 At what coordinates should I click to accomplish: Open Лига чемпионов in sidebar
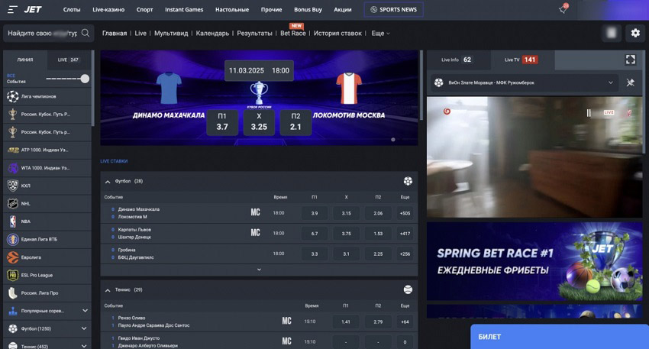(47, 96)
